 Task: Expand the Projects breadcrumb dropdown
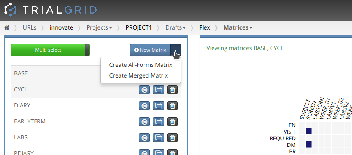coord(100,27)
